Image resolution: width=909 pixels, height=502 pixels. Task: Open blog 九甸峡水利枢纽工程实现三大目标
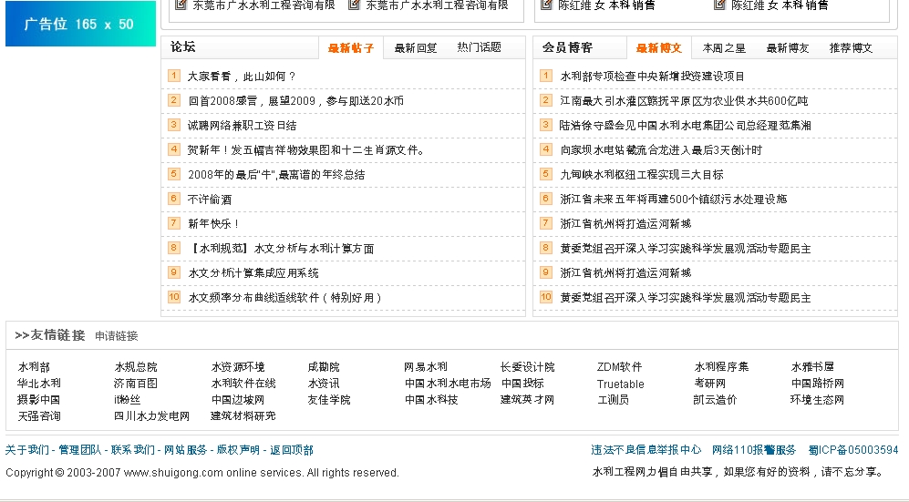(642, 175)
